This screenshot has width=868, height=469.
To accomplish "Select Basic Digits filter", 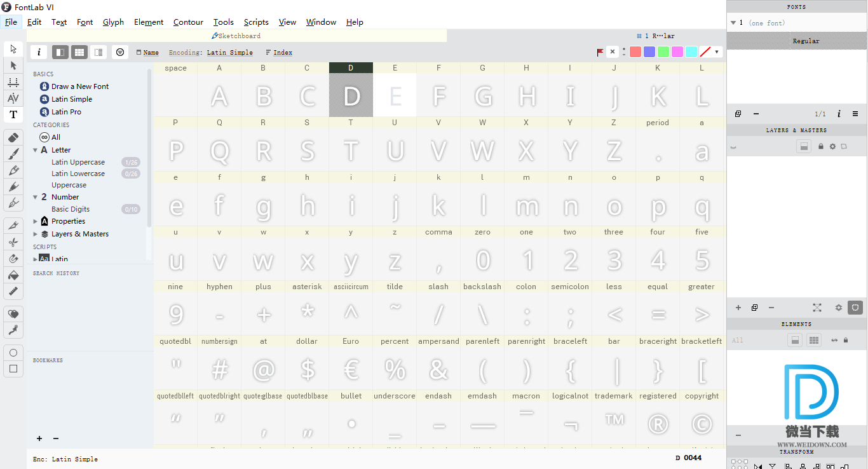I will tap(71, 209).
